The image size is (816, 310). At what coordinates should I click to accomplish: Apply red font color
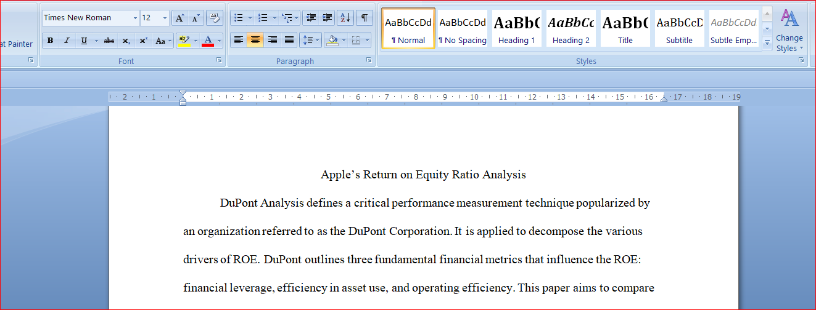click(x=208, y=41)
